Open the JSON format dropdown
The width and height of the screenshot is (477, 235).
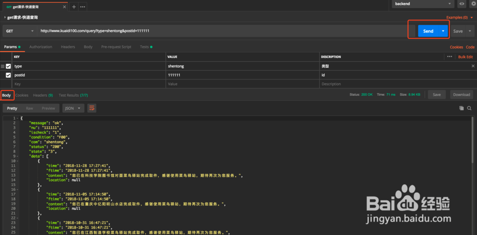(x=73, y=108)
